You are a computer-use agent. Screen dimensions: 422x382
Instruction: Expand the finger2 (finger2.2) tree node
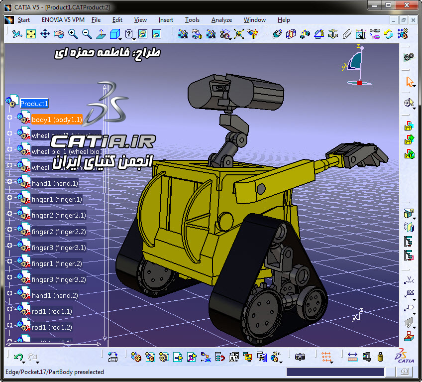pyautogui.click(x=9, y=229)
